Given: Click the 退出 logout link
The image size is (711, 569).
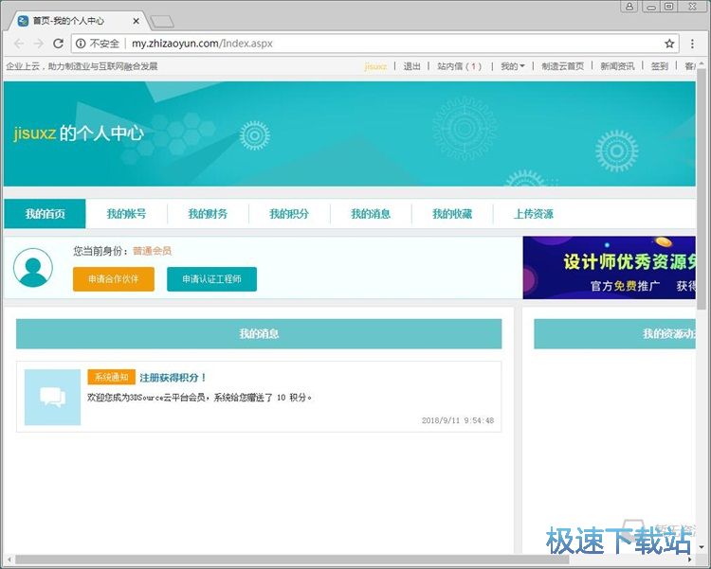Looking at the screenshot, I should click(x=411, y=66).
